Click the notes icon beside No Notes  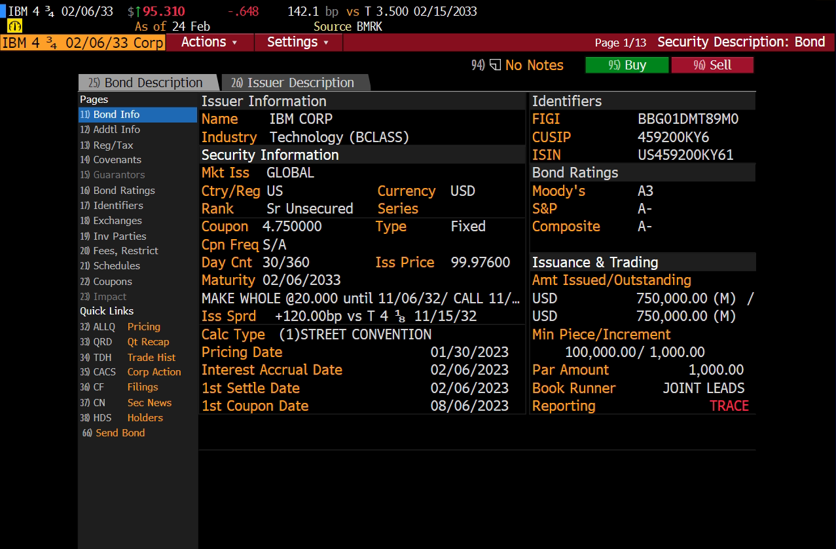tap(495, 65)
